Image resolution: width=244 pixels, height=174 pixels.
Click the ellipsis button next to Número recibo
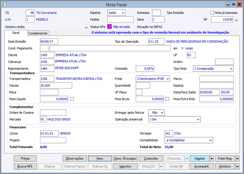(86, 27)
